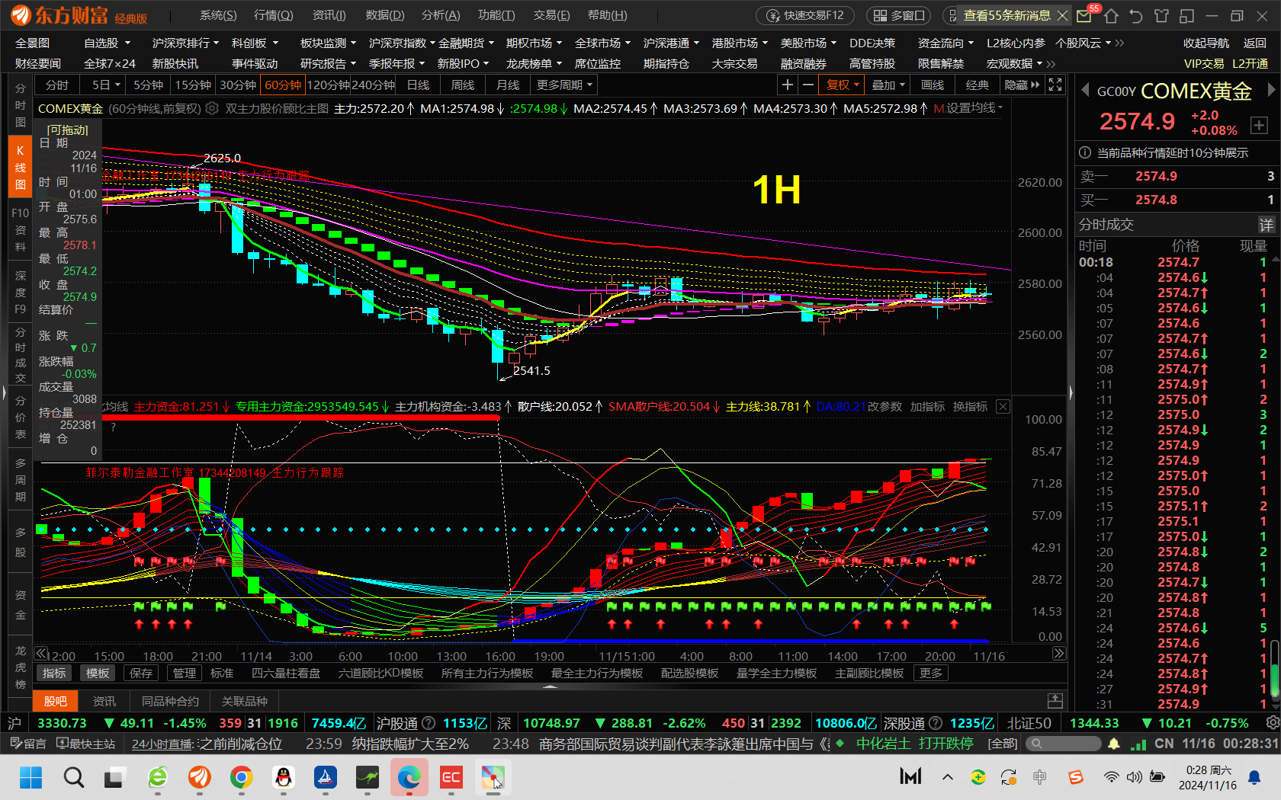
Task: Open taskbar Search magnifier
Action: [x=73, y=777]
